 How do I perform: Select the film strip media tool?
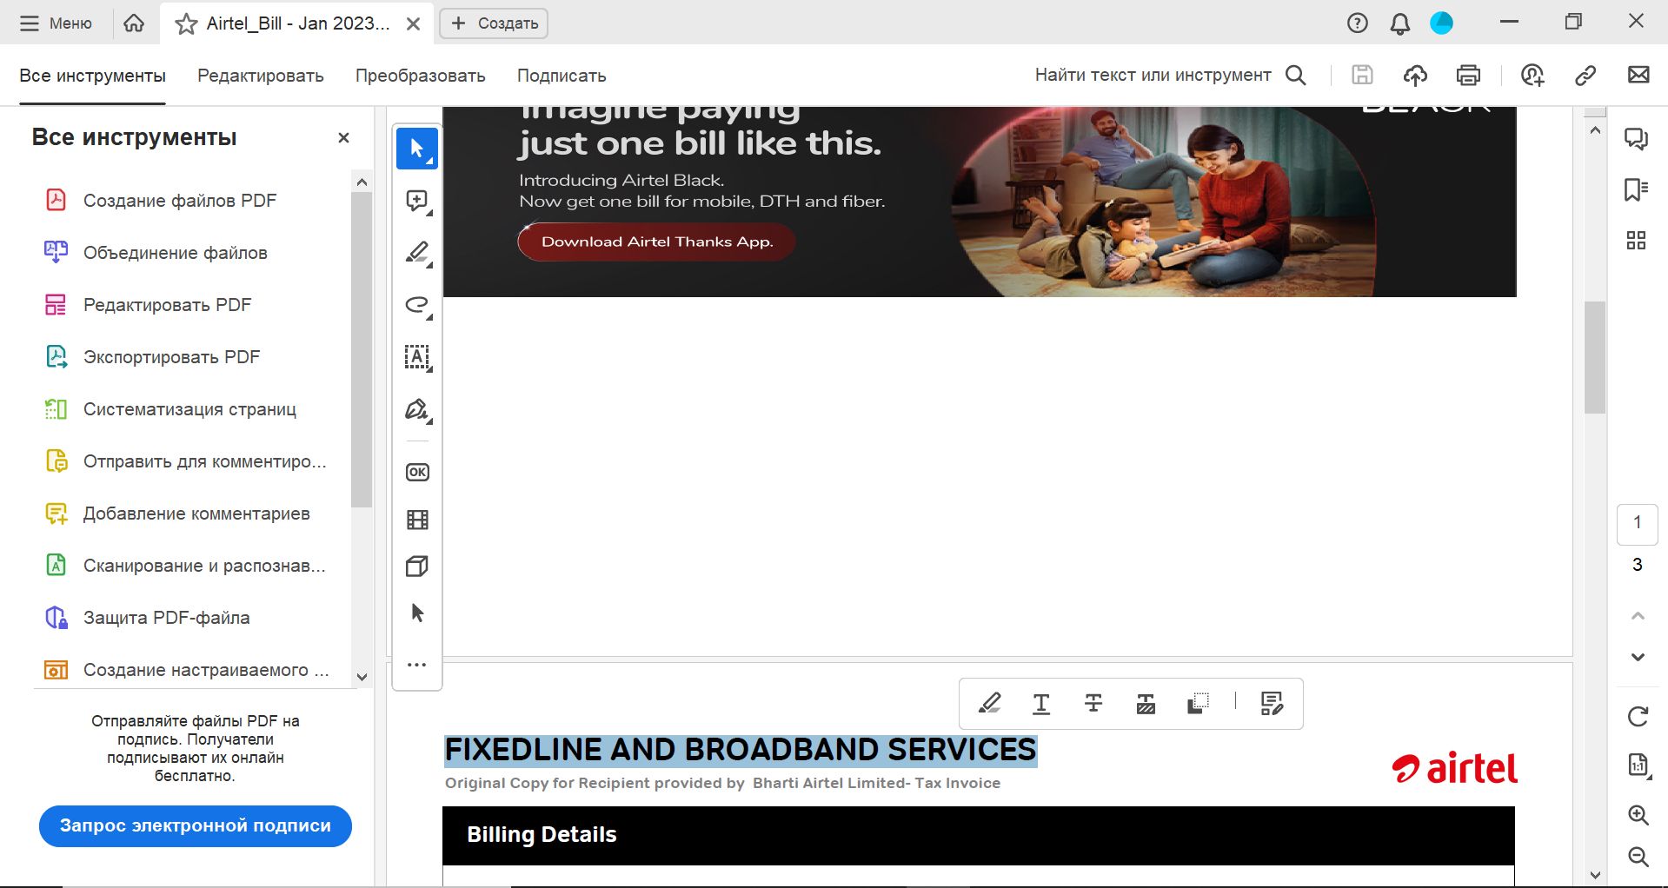(417, 520)
